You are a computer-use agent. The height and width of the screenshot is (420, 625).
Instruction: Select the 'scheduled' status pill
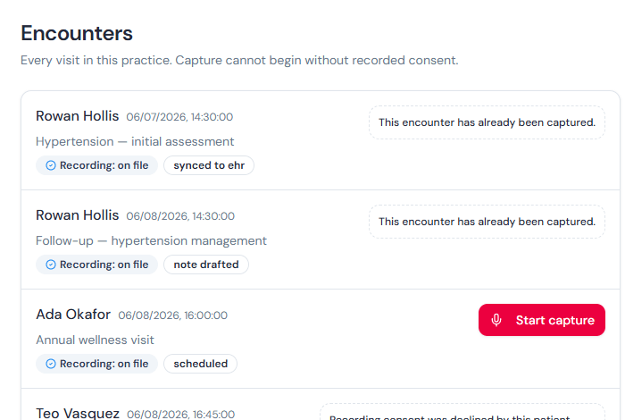point(201,364)
